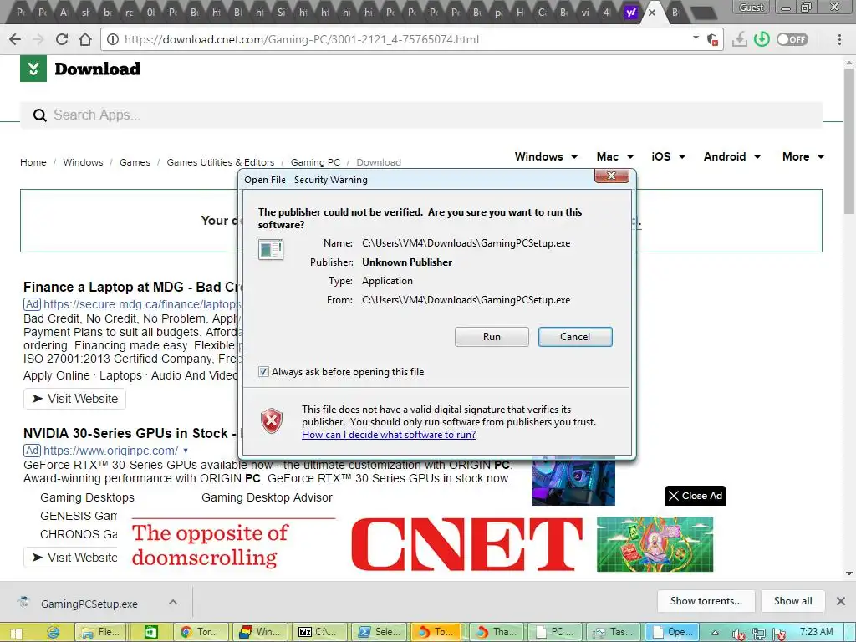The width and height of the screenshot is (856, 642).
Task: Switch the OFF extension toggle on
Action: tap(792, 39)
